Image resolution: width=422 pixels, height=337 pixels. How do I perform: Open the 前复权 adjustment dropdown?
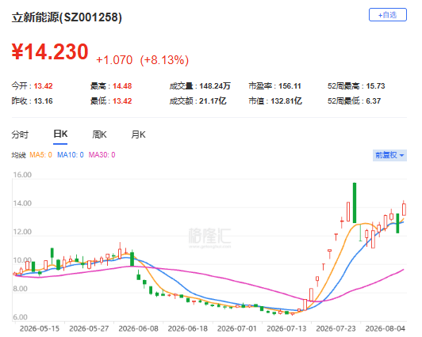(389, 155)
